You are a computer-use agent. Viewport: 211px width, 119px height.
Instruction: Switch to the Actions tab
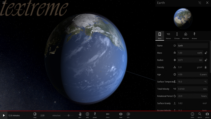point(194,36)
